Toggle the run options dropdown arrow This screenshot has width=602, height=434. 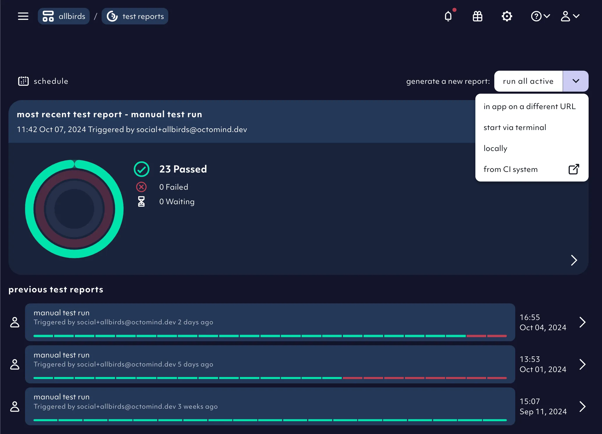576,81
